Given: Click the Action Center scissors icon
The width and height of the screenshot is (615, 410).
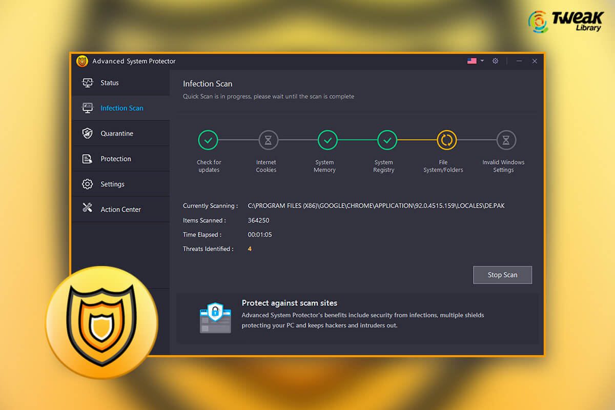Looking at the screenshot, I should pos(87,209).
